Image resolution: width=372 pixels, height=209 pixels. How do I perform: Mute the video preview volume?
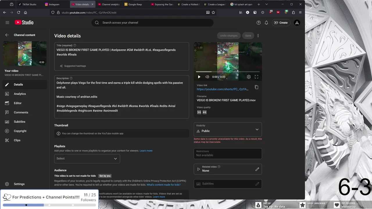(207, 77)
